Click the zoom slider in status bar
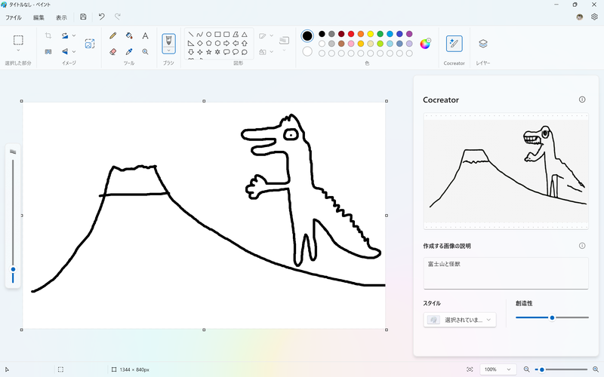 pos(561,369)
